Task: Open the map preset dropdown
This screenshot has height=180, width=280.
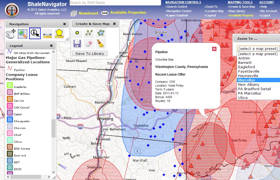Action: coord(258,48)
